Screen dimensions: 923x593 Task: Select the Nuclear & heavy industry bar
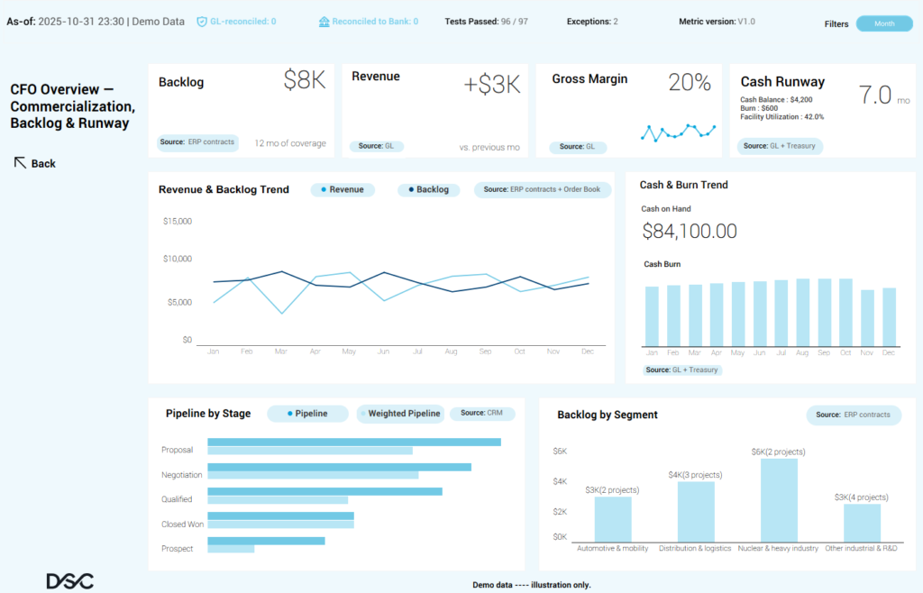(779, 499)
